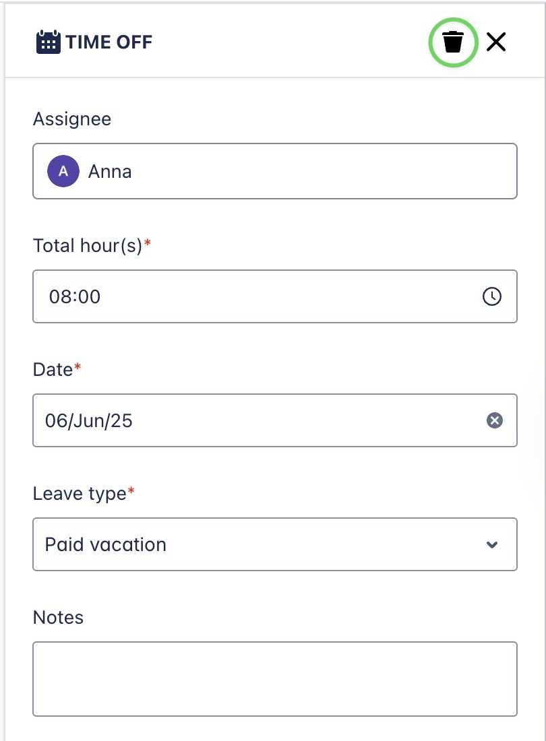546x741 pixels.
Task: Click the Date field label
Action: coord(53,370)
